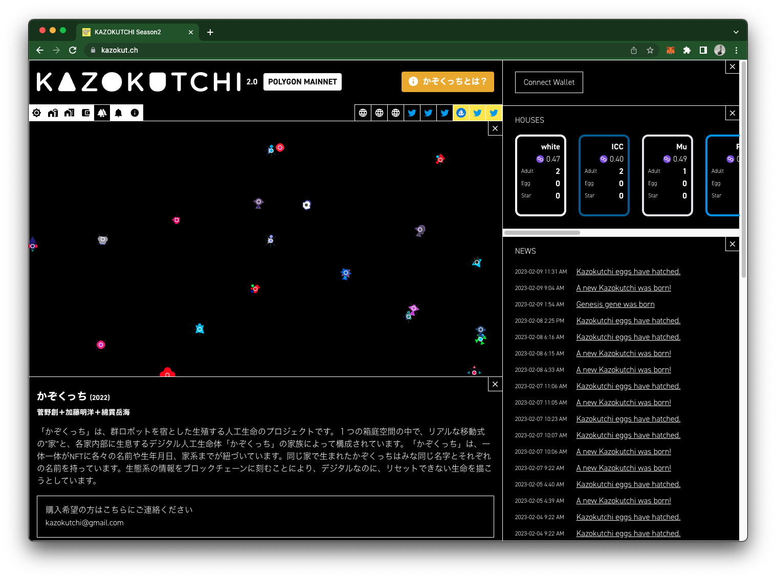Close the かぞくっち description panel

point(495,384)
